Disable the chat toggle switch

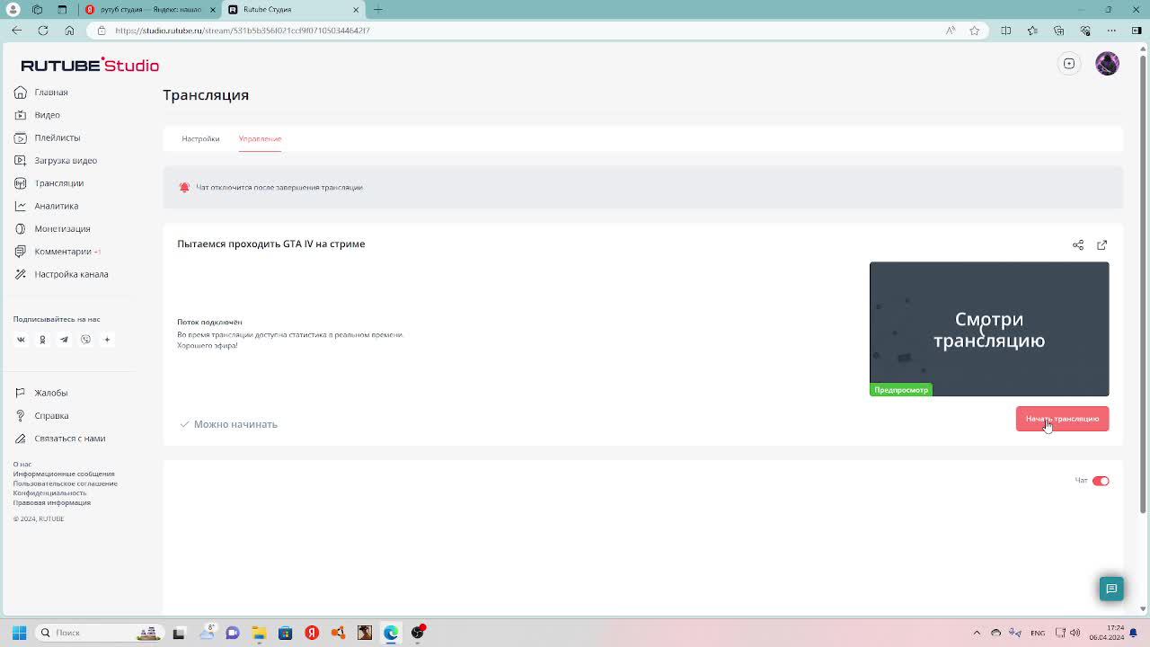1101,481
